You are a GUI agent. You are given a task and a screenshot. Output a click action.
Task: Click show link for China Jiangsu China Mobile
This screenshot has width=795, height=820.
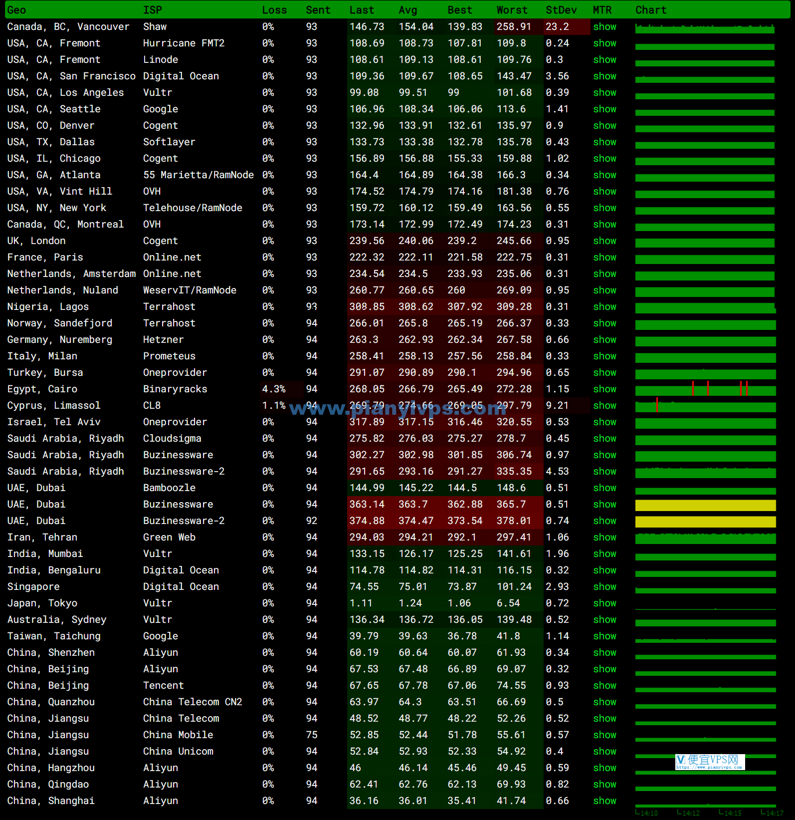tap(604, 735)
